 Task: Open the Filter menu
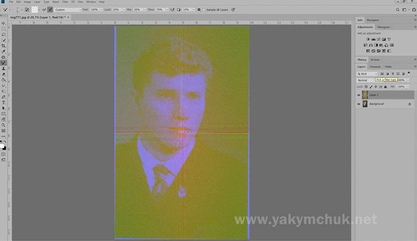(65, 2)
